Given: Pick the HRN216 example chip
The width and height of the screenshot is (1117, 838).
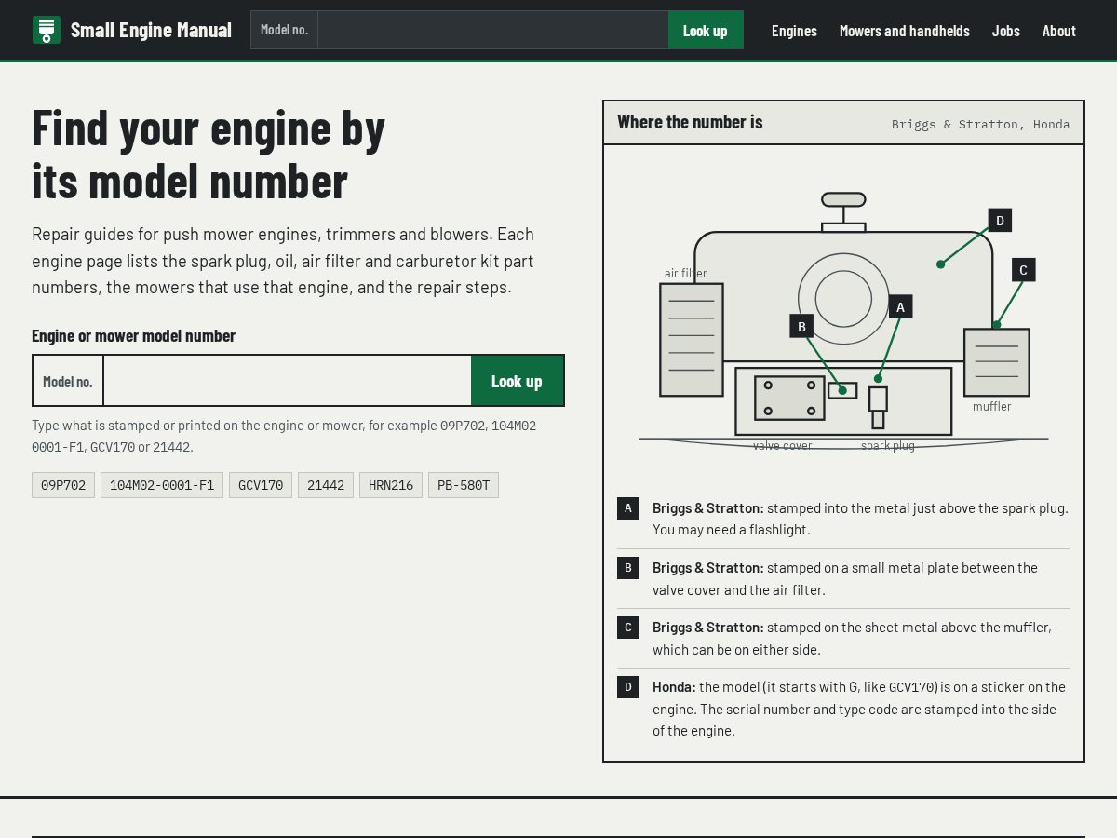Looking at the screenshot, I should tap(391, 485).
